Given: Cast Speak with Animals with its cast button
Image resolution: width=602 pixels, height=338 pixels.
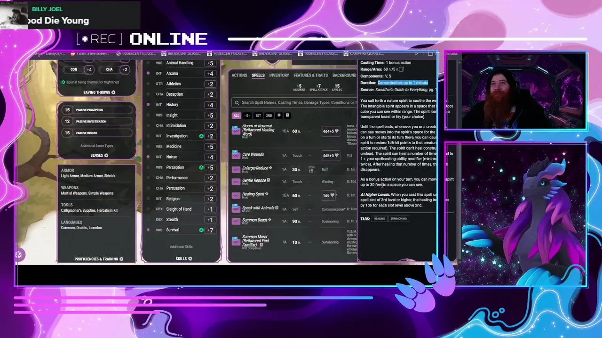Looking at the screenshot, I should (x=236, y=209).
